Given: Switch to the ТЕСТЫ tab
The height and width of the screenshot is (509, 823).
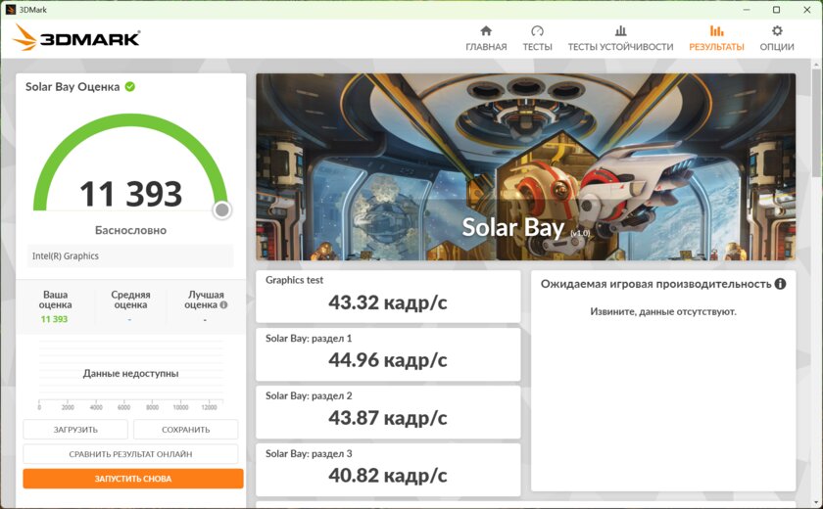Looking at the screenshot, I should pos(537,47).
